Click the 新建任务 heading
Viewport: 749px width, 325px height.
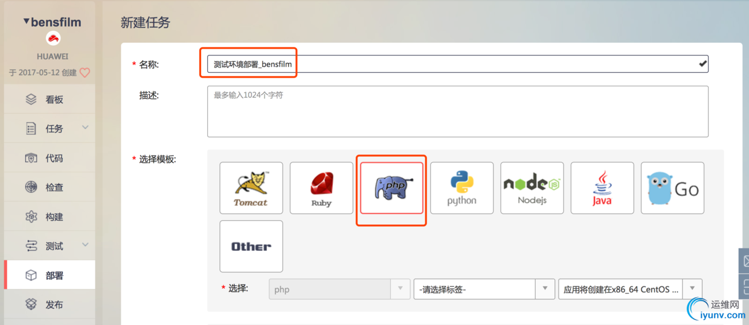[x=146, y=23]
